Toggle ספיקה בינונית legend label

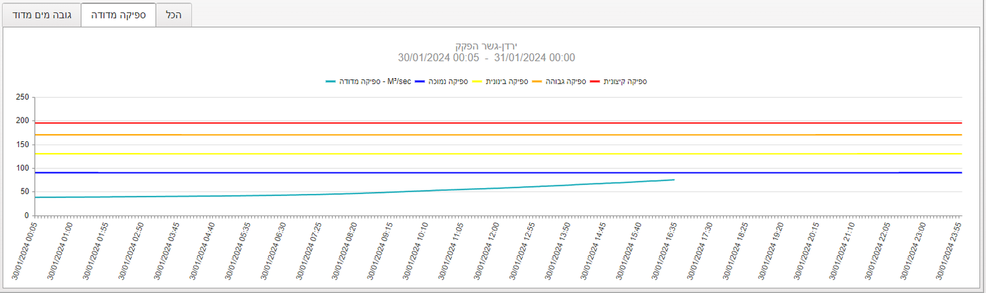[x=507, y=81]
